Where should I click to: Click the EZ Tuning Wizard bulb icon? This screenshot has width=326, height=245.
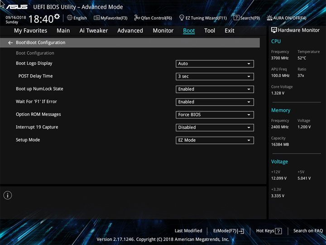click(182, 18)
